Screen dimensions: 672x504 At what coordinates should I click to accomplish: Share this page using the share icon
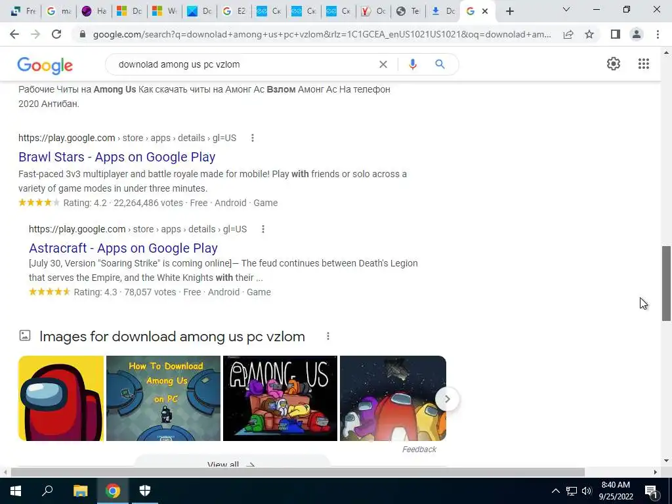[568, 34]
